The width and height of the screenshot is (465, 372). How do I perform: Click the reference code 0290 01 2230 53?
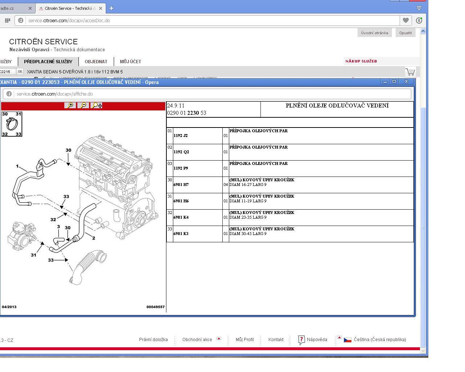click(x=187, y=113)
